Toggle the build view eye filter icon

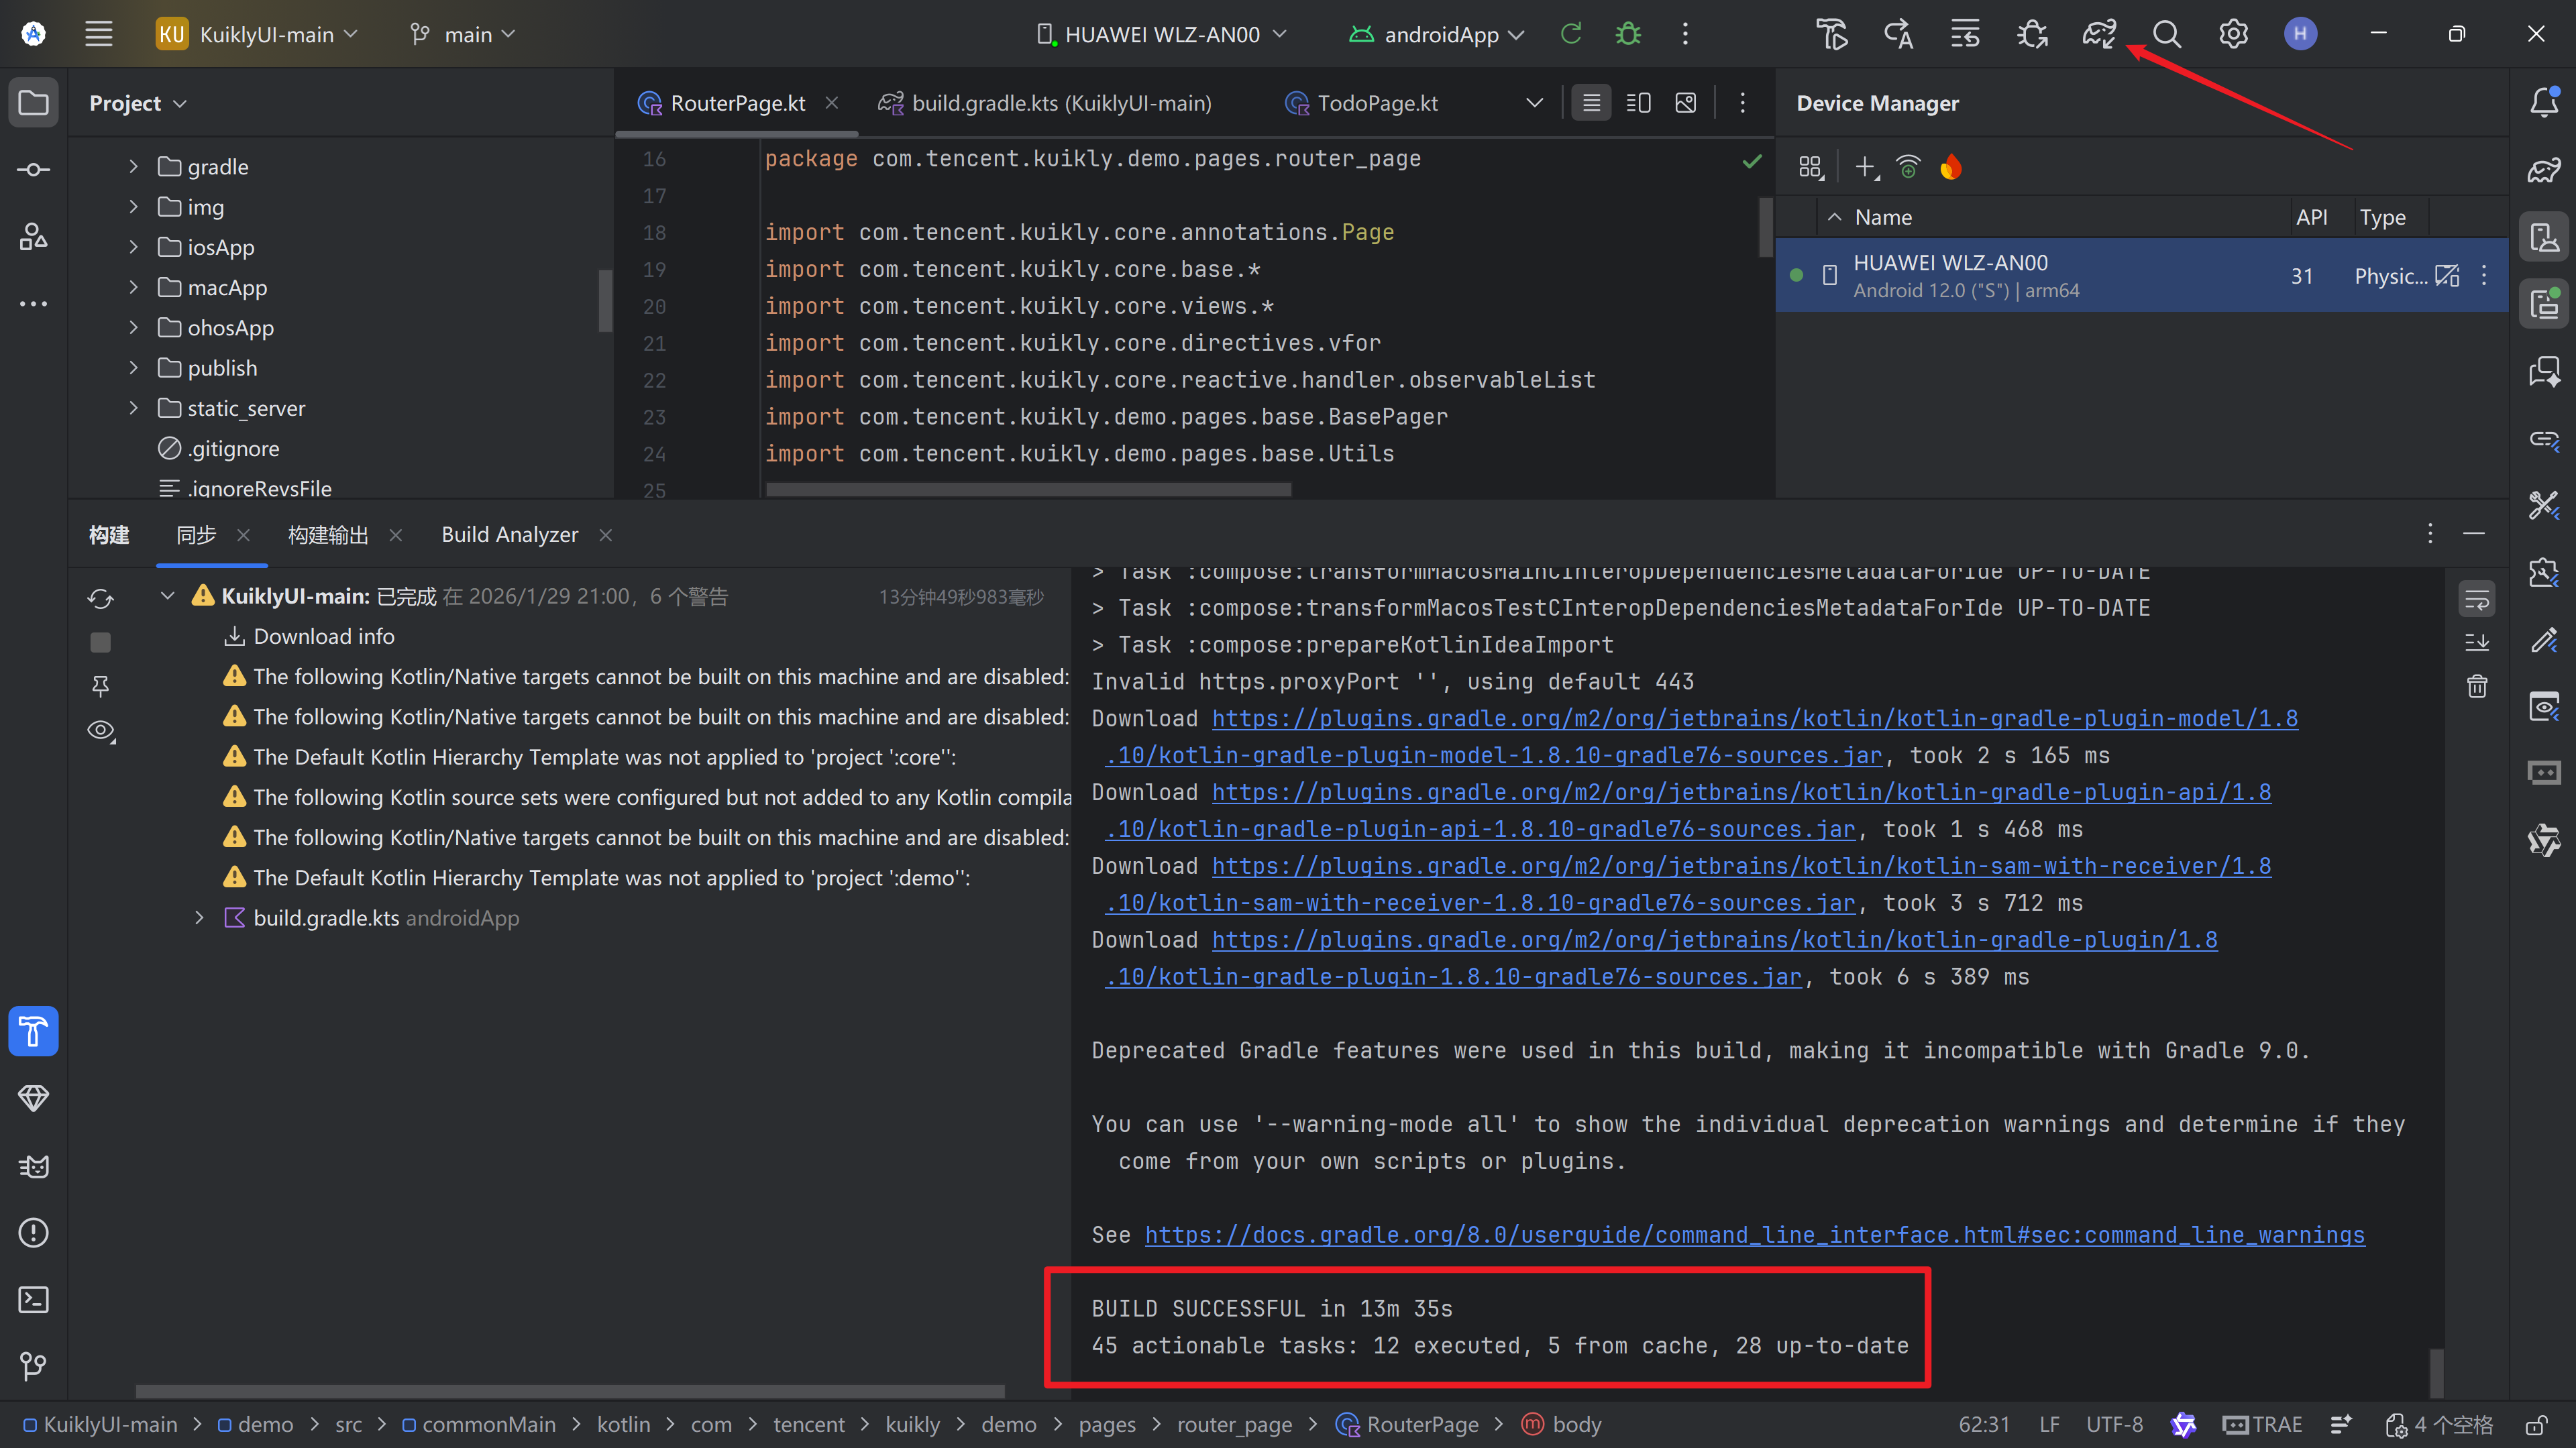(x=101, y=731)
